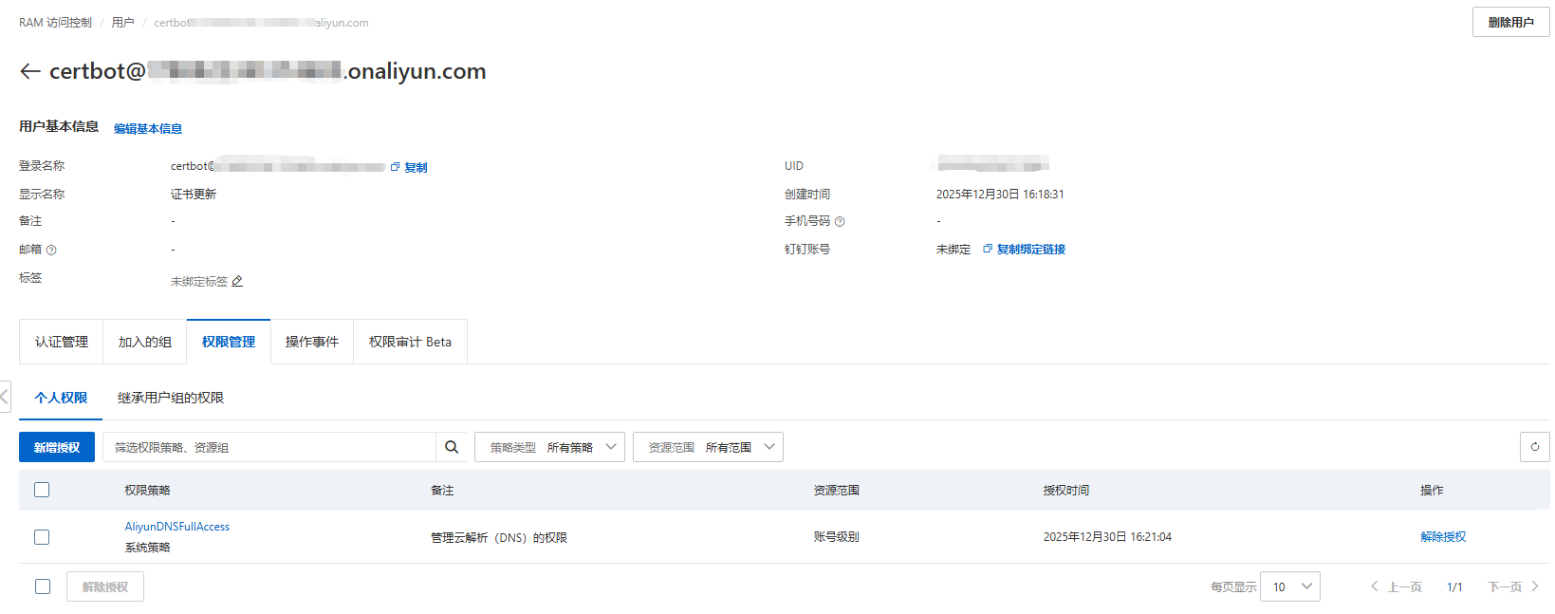This screenshot has height=614, width=1555.
Task: Click the 新增授权 button
Action: (57, 447)
